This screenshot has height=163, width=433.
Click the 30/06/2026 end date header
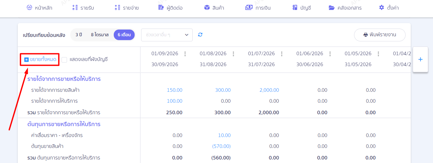tap(310, 64)
